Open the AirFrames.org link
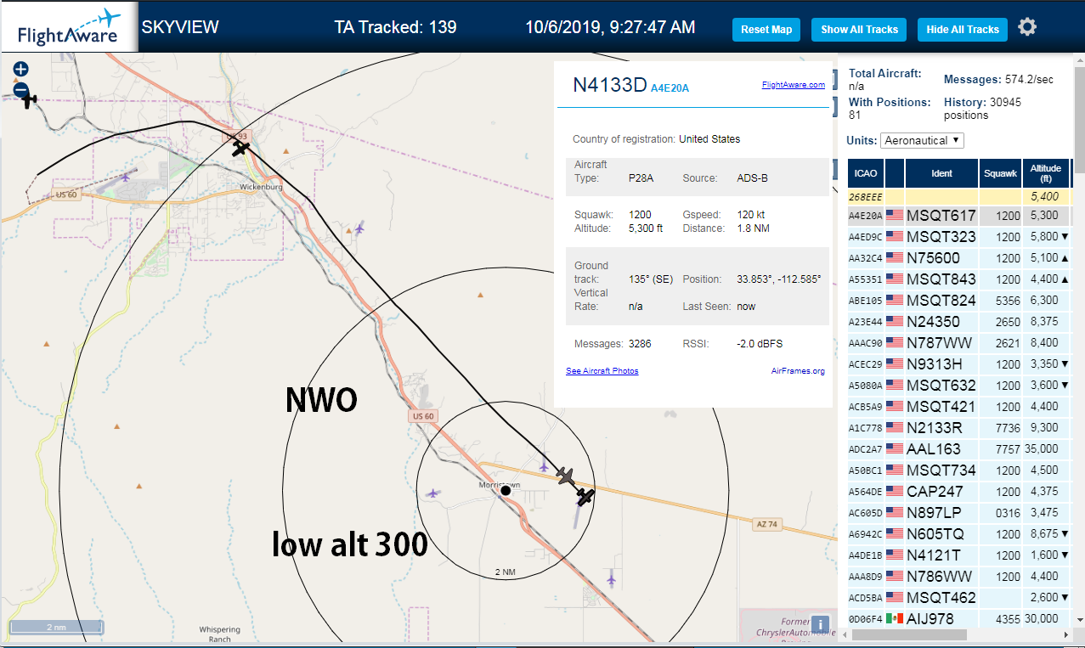Viewport: 1085px width, 648px height. click(798, 371)
